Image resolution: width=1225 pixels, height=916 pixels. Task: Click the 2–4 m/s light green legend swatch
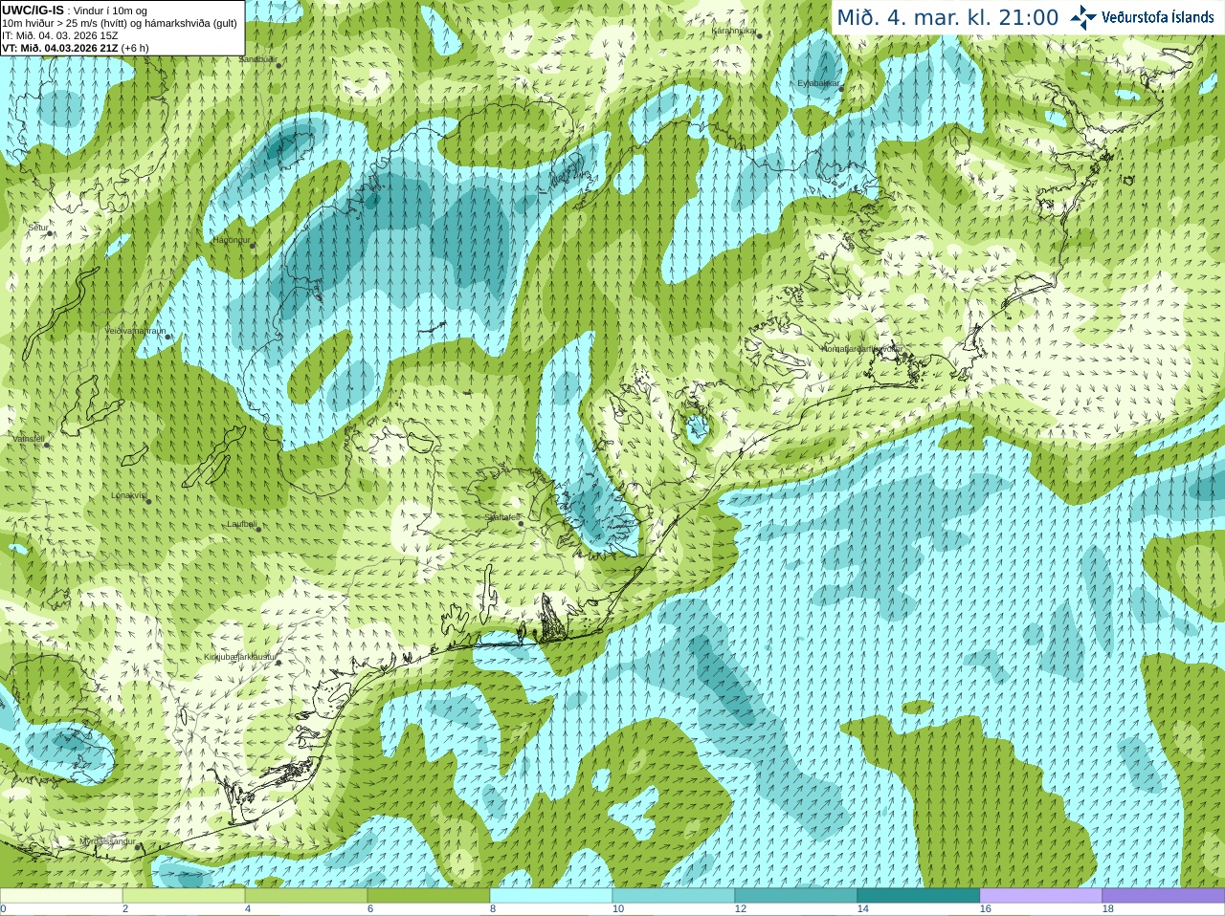tap(184, 896)
